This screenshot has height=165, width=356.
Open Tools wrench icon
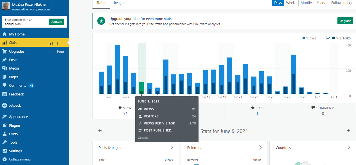tap(4, 142)
